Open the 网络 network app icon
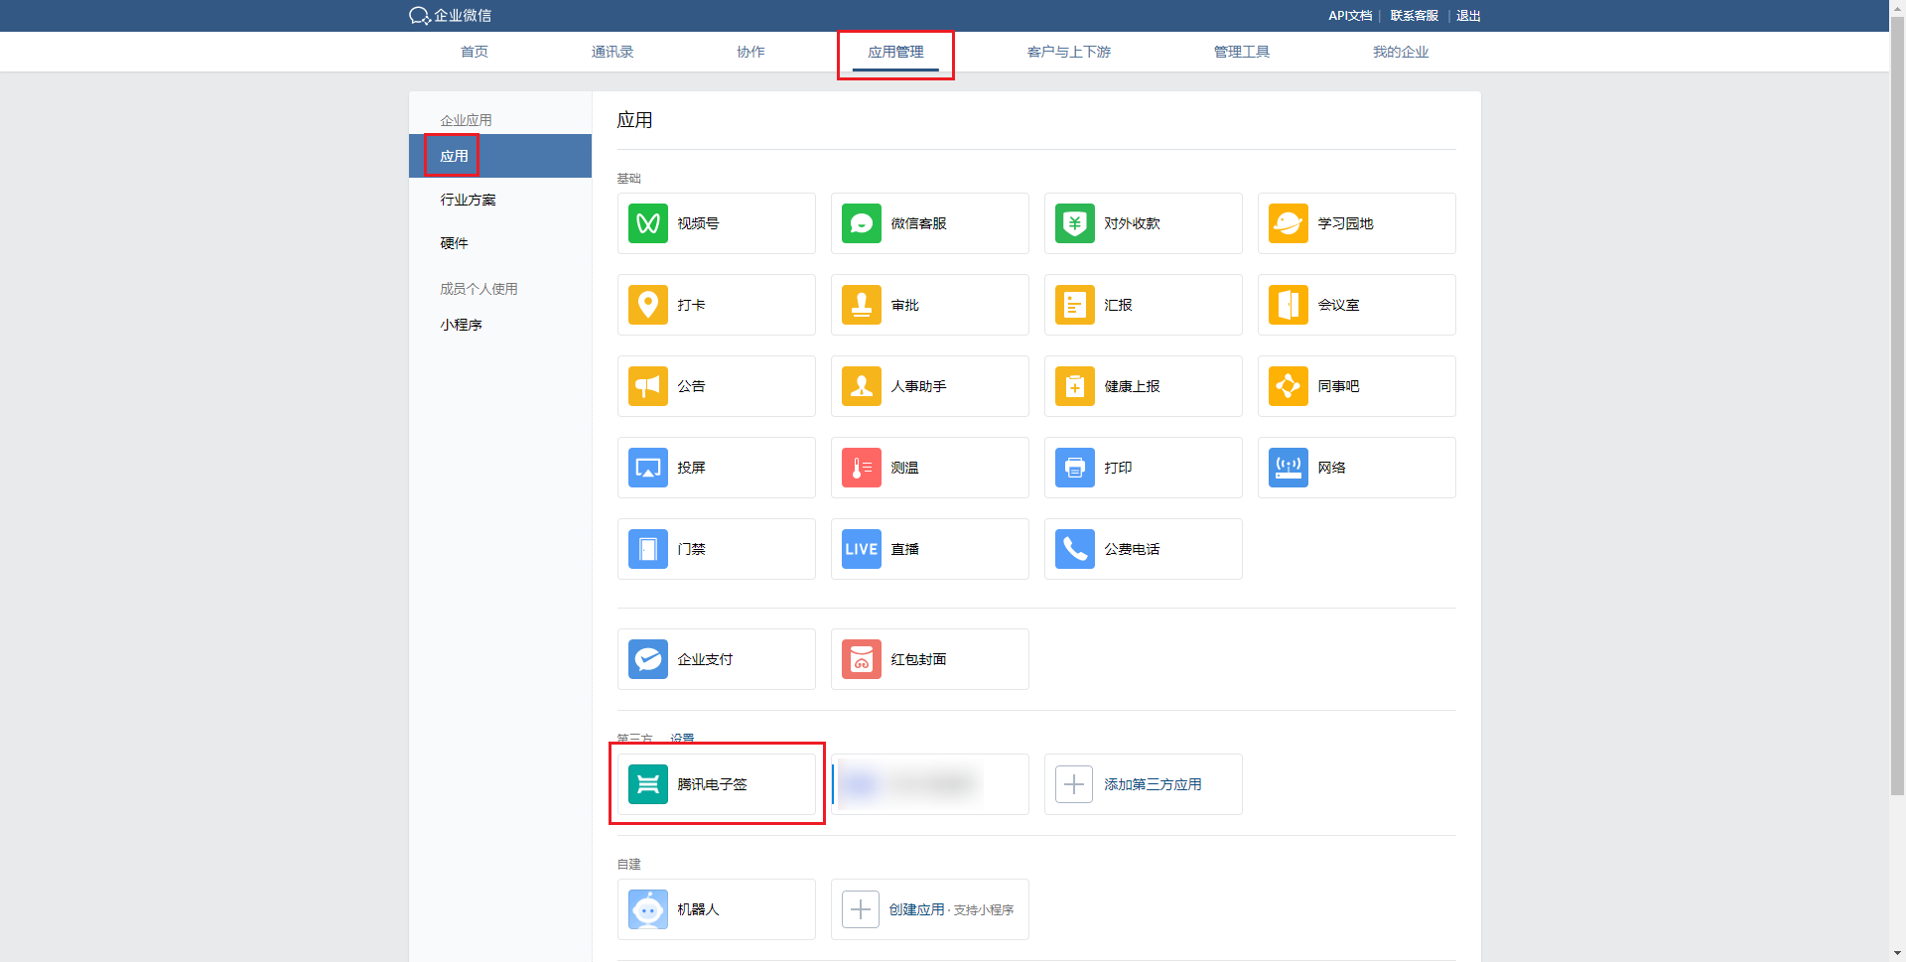1906x962 pixels. pos(1289,468)
